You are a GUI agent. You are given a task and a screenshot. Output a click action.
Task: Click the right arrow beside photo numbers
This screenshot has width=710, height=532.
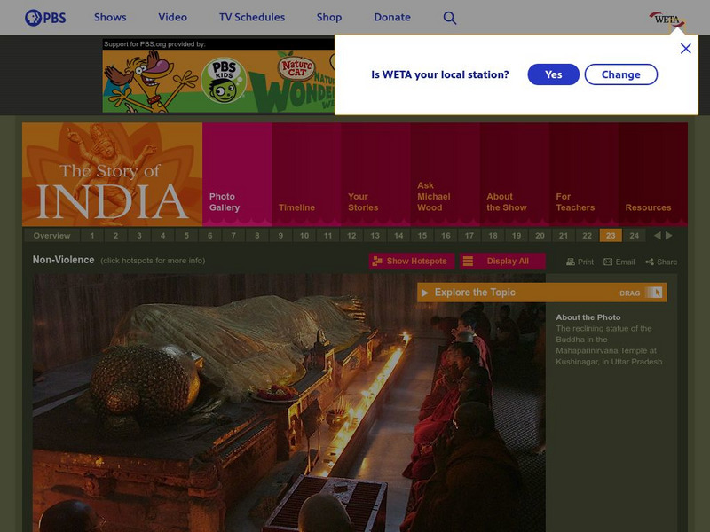click(x=668, y=236)
